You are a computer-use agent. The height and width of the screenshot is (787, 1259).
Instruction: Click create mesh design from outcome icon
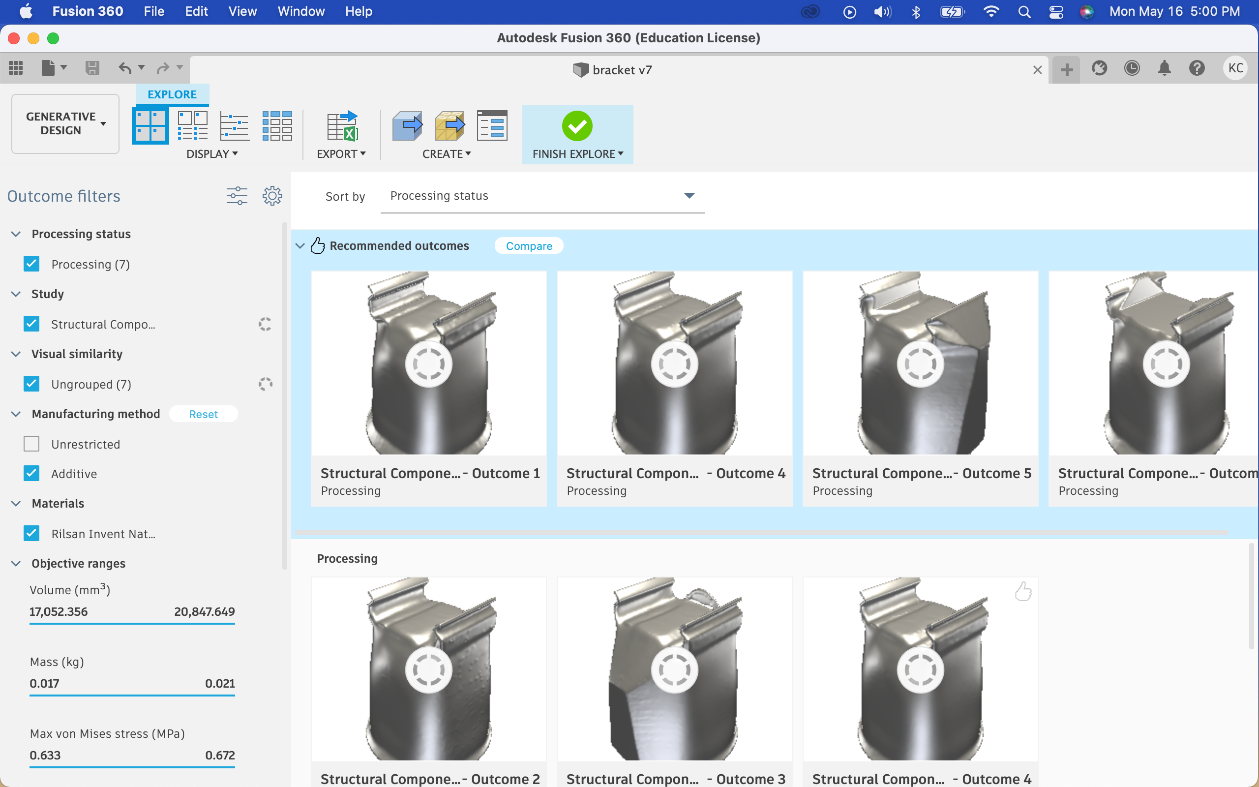450,125
